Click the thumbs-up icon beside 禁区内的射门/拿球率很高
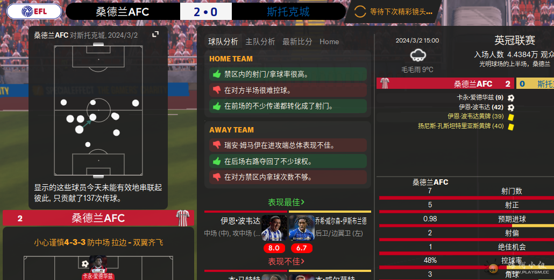Image resolution: width=554 pixels, height=280 pixels. (217, 74)
